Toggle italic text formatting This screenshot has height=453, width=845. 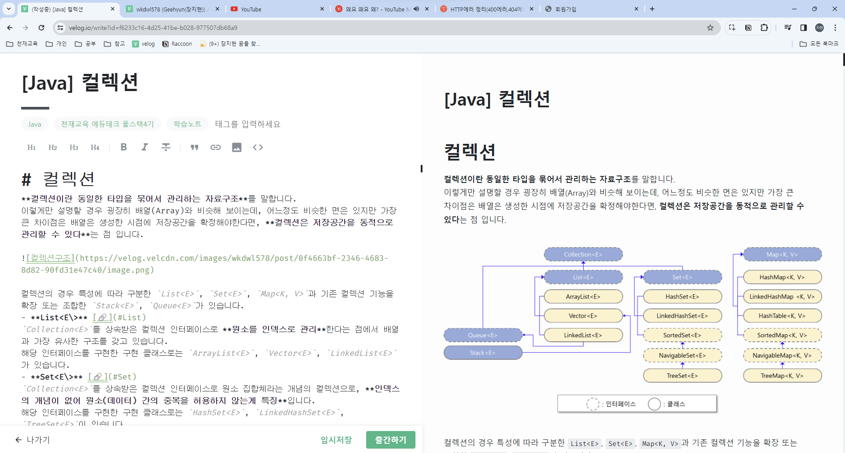point(145,147)
